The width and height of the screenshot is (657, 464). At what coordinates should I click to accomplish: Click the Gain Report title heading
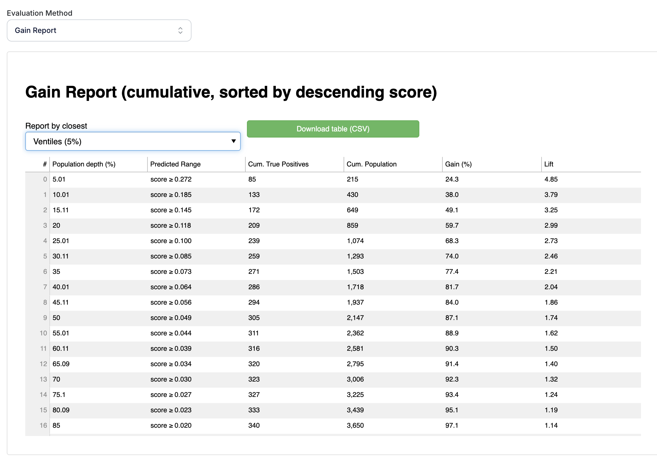pyautogui.click(x=231, y=92)
